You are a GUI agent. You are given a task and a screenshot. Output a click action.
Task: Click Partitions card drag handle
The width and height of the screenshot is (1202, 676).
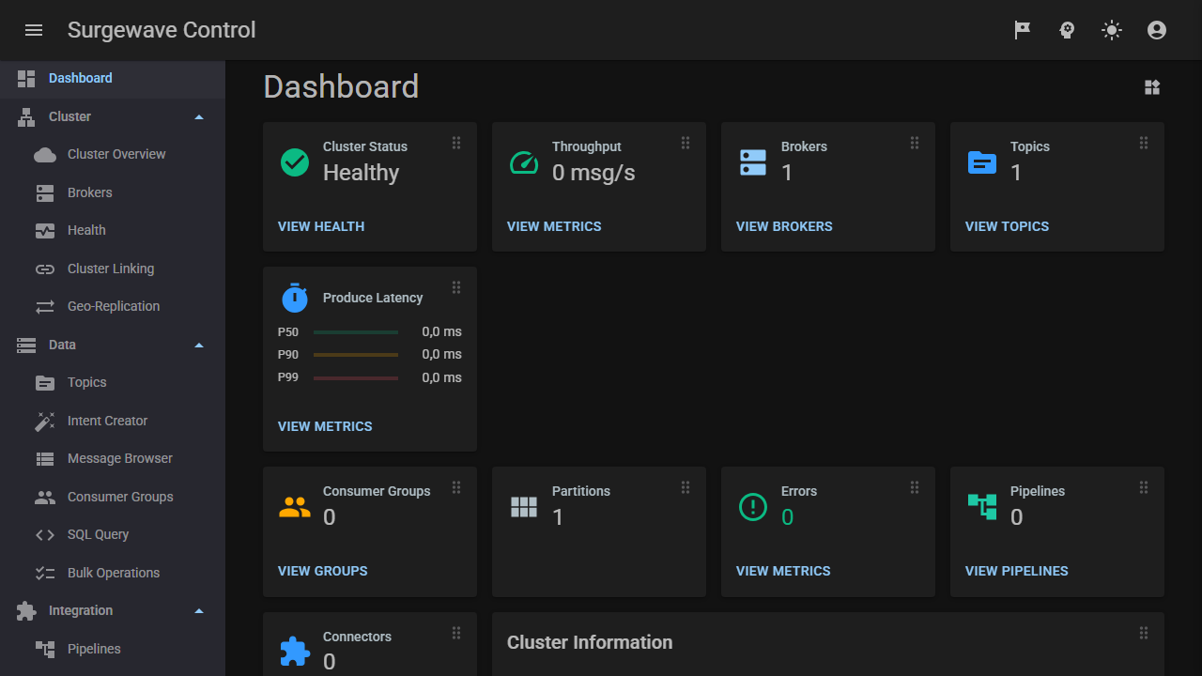(686, 487)
